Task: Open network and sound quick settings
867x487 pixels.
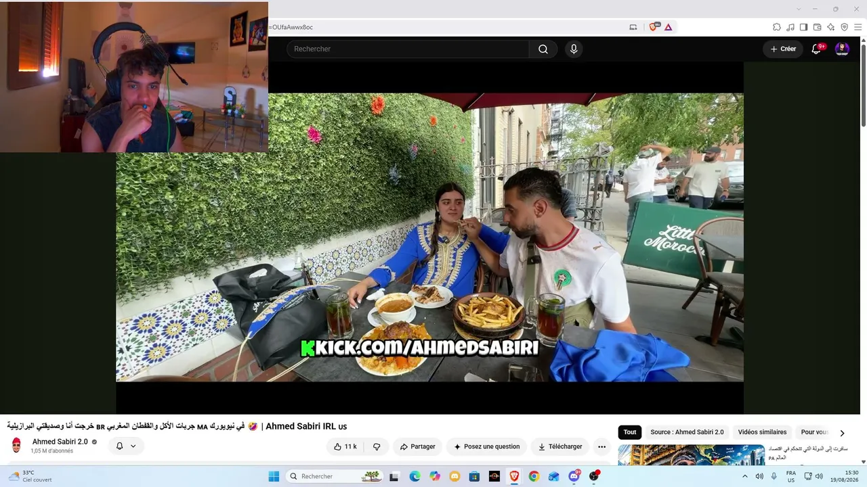Action: [x=813, y=476]
